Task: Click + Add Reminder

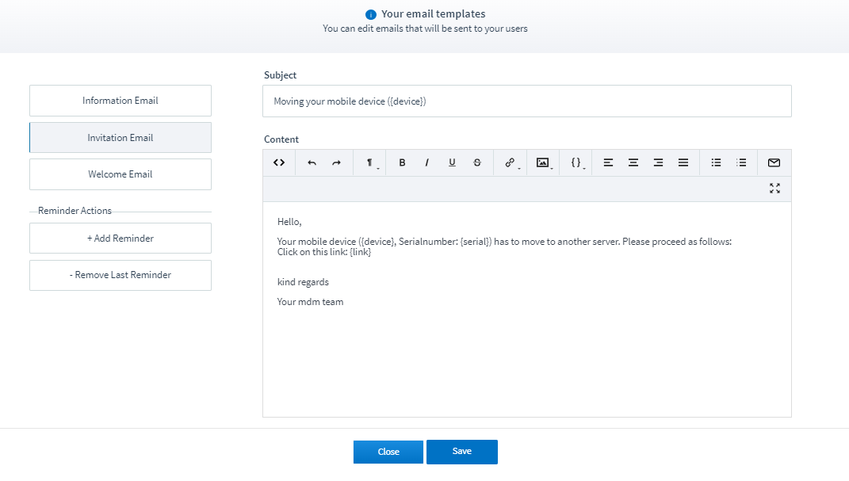Action: tap(120, 238)
